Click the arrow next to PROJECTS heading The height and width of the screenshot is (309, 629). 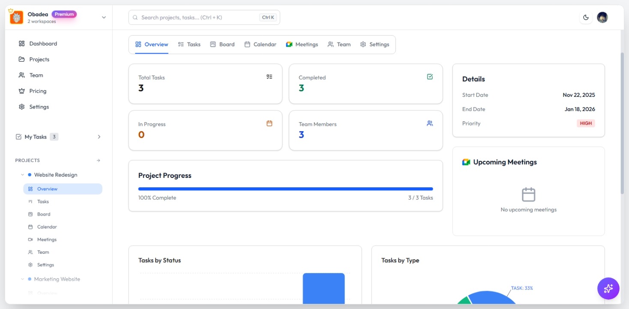[x=99, y=160]
